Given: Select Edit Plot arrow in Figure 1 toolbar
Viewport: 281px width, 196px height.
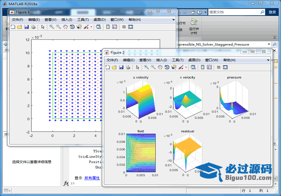Looking at the screenshot, I should [43, 27].
